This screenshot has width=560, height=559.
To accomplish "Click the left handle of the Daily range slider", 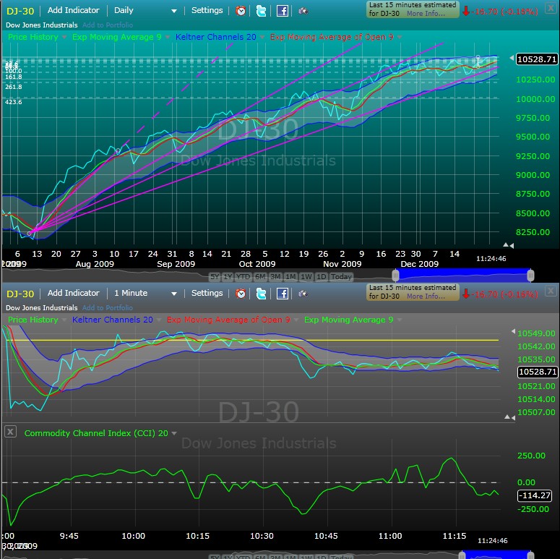I will [x=395, y=276].
